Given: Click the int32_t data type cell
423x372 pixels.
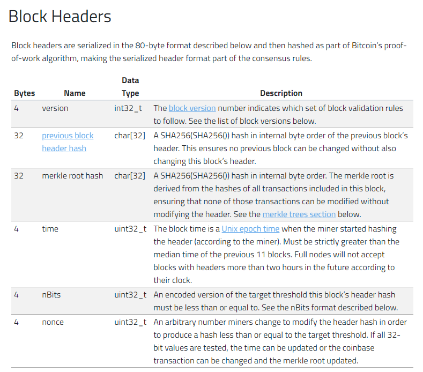Looking at the screenshot, I should coord(128,108).
